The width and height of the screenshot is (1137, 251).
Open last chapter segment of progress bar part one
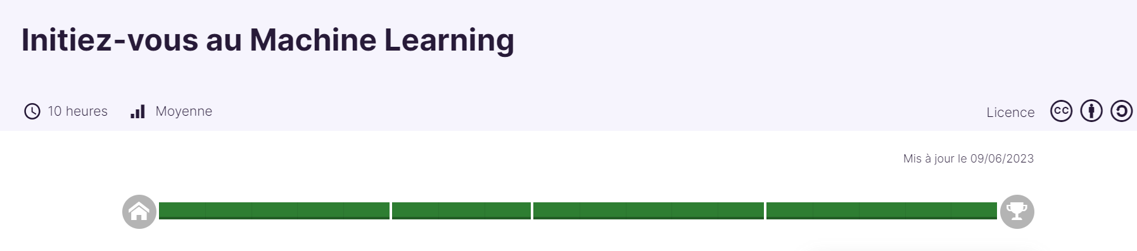pos(367,211)
